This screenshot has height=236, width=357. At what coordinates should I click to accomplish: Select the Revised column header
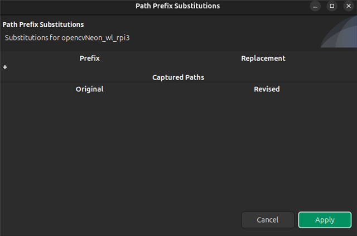pyautogui.click(x=267, y=89)
